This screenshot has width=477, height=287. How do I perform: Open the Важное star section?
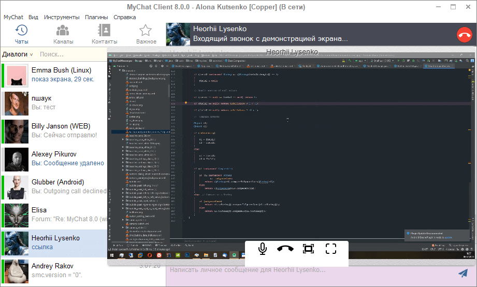pos(146,34)
